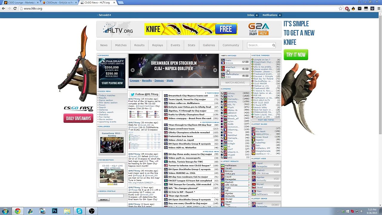382x215 pixels.
Task: Open the Matches menu
Action: tap(121, 45)
